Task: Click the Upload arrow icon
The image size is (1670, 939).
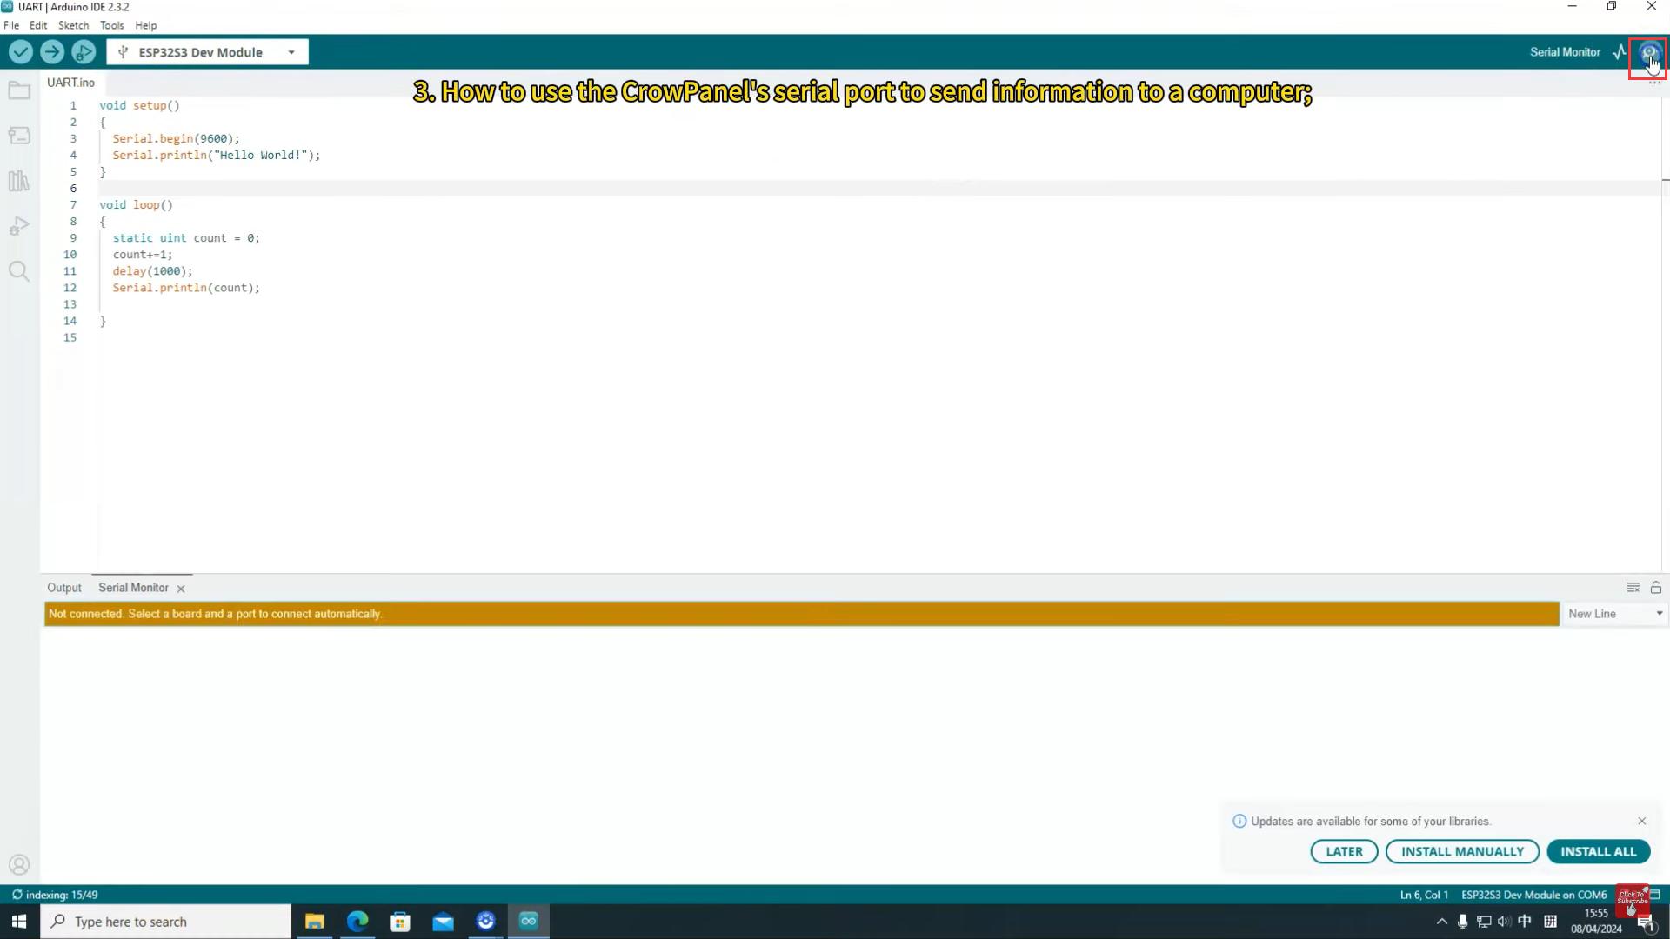Action: pyautogui.click(x=52, y=52)
